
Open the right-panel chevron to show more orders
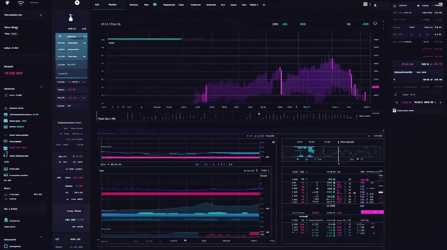pyautogui.click(x=441, y=102)
